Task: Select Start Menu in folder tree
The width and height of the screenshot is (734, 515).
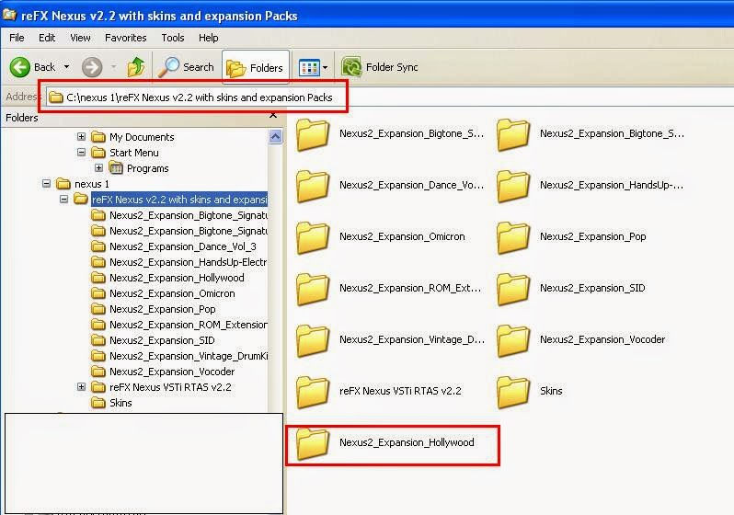Action: (134, 153)
